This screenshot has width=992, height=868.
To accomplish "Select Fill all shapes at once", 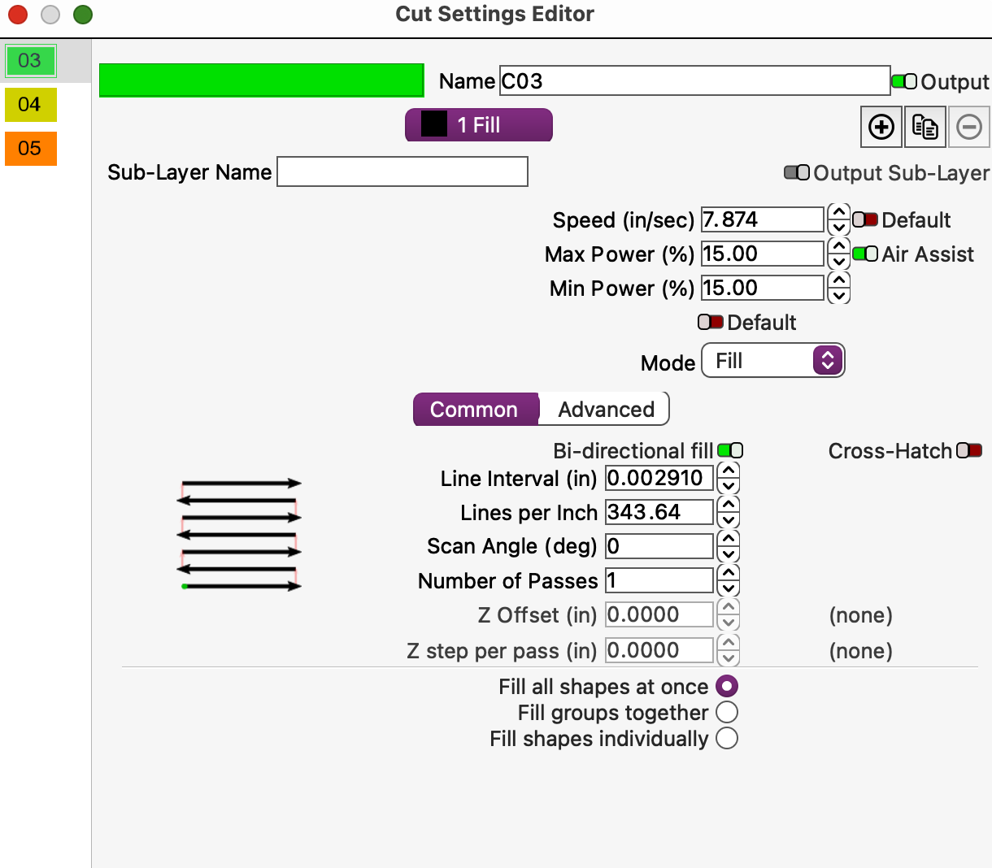I will [727, 686].
